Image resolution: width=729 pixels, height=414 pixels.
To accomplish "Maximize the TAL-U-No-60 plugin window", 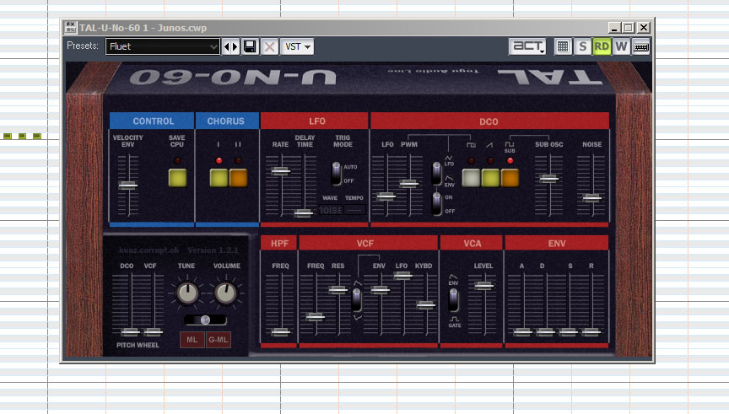I will point(629,28).
